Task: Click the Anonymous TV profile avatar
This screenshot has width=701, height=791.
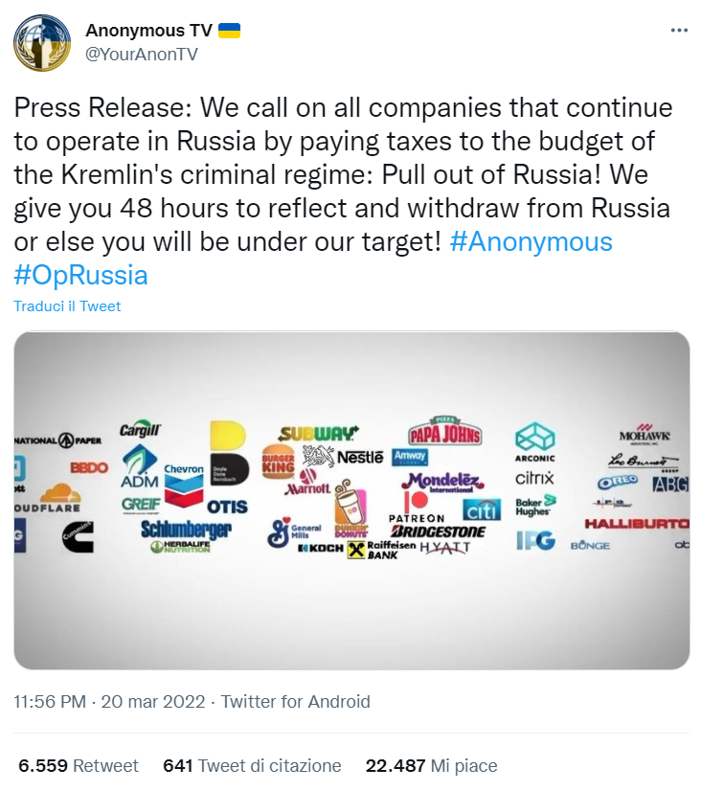Action: coord(42,43)
